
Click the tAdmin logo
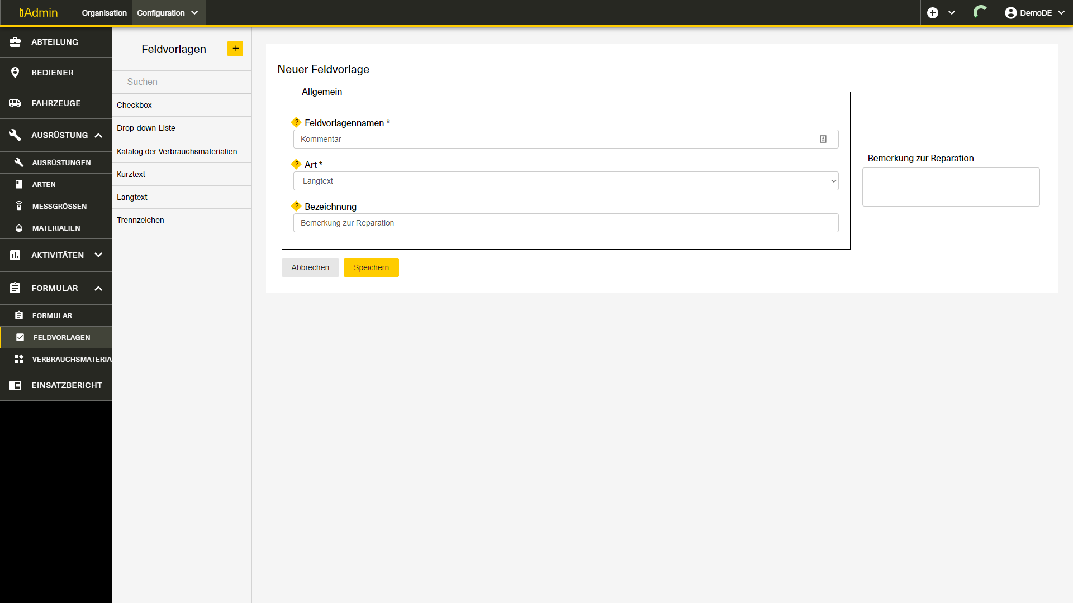(x=39, y=13)
